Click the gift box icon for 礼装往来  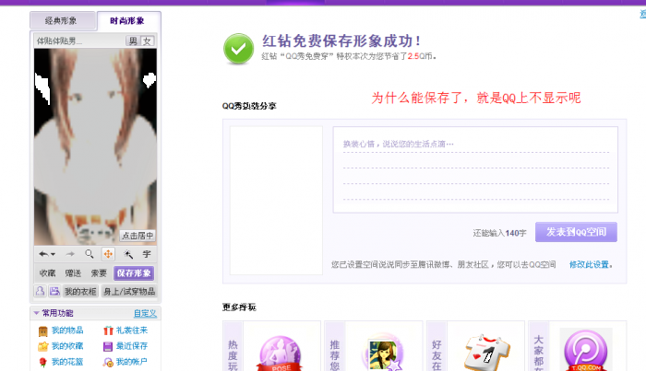coord(108,330)
